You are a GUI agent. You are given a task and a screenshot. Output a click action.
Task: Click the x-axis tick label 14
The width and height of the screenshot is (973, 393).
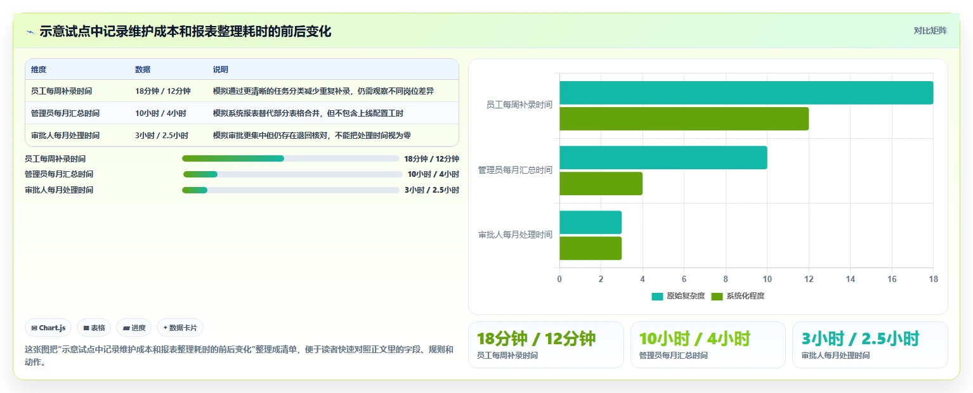850,280
